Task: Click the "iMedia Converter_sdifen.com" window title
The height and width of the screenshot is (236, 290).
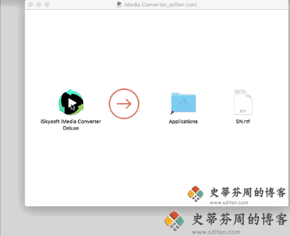Action: [x=160, y=5]
